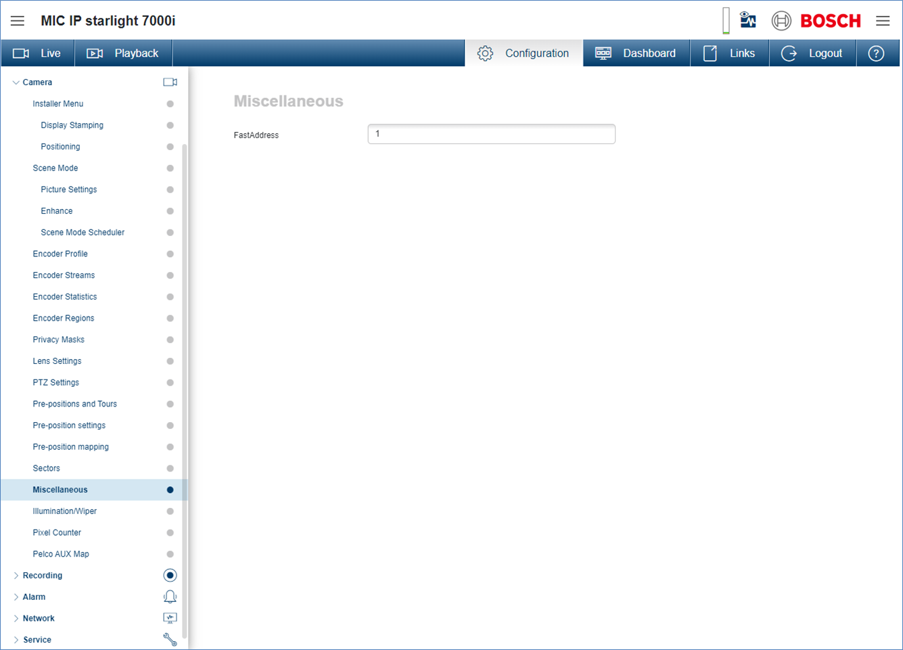
Task: Open the Links tab
Action: click(730, 53)
